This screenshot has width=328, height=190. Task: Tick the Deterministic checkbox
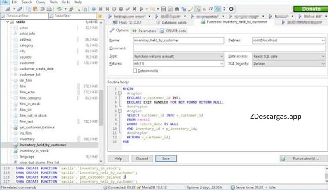click(135, 71)
